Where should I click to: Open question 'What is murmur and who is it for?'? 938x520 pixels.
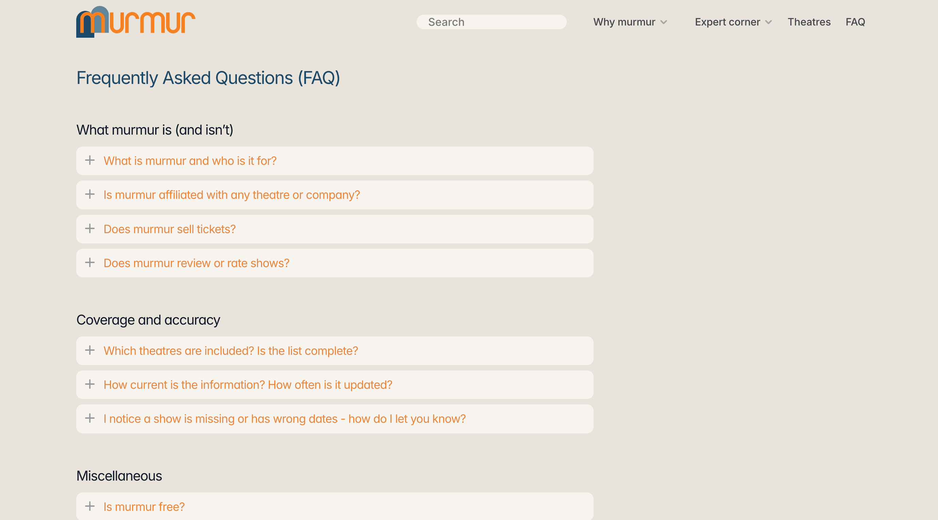point(335,161)
